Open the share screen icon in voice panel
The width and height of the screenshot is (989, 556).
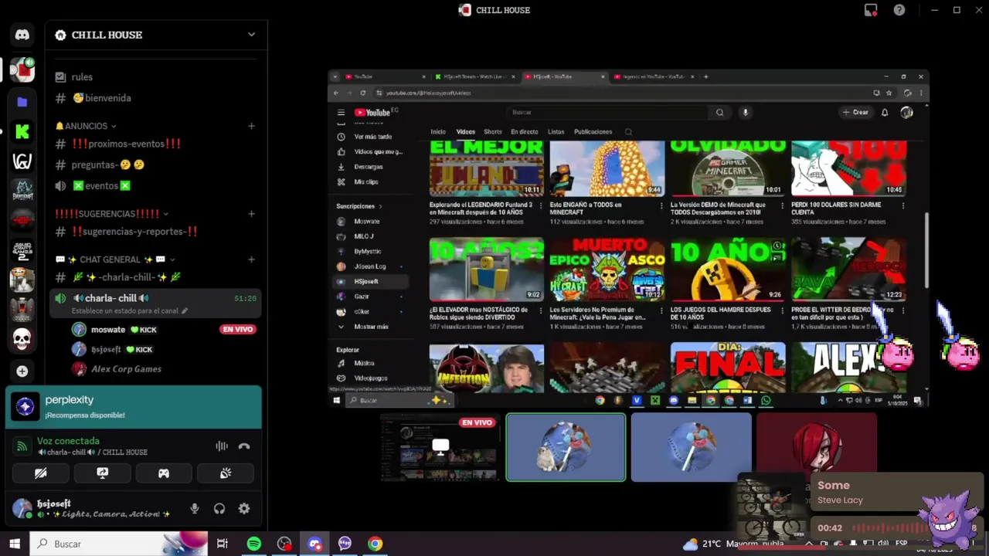103,473
